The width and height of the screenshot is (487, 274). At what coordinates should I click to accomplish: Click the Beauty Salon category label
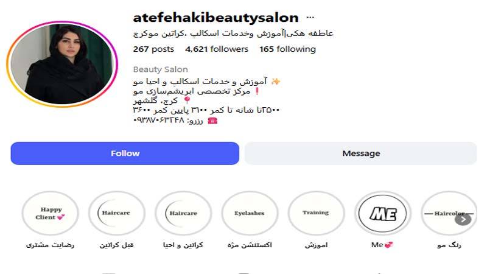161,69
